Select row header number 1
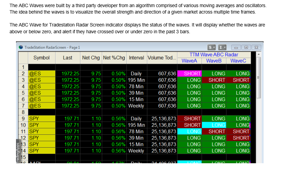This screenshot has width=283, height=169. pos(23,67)
